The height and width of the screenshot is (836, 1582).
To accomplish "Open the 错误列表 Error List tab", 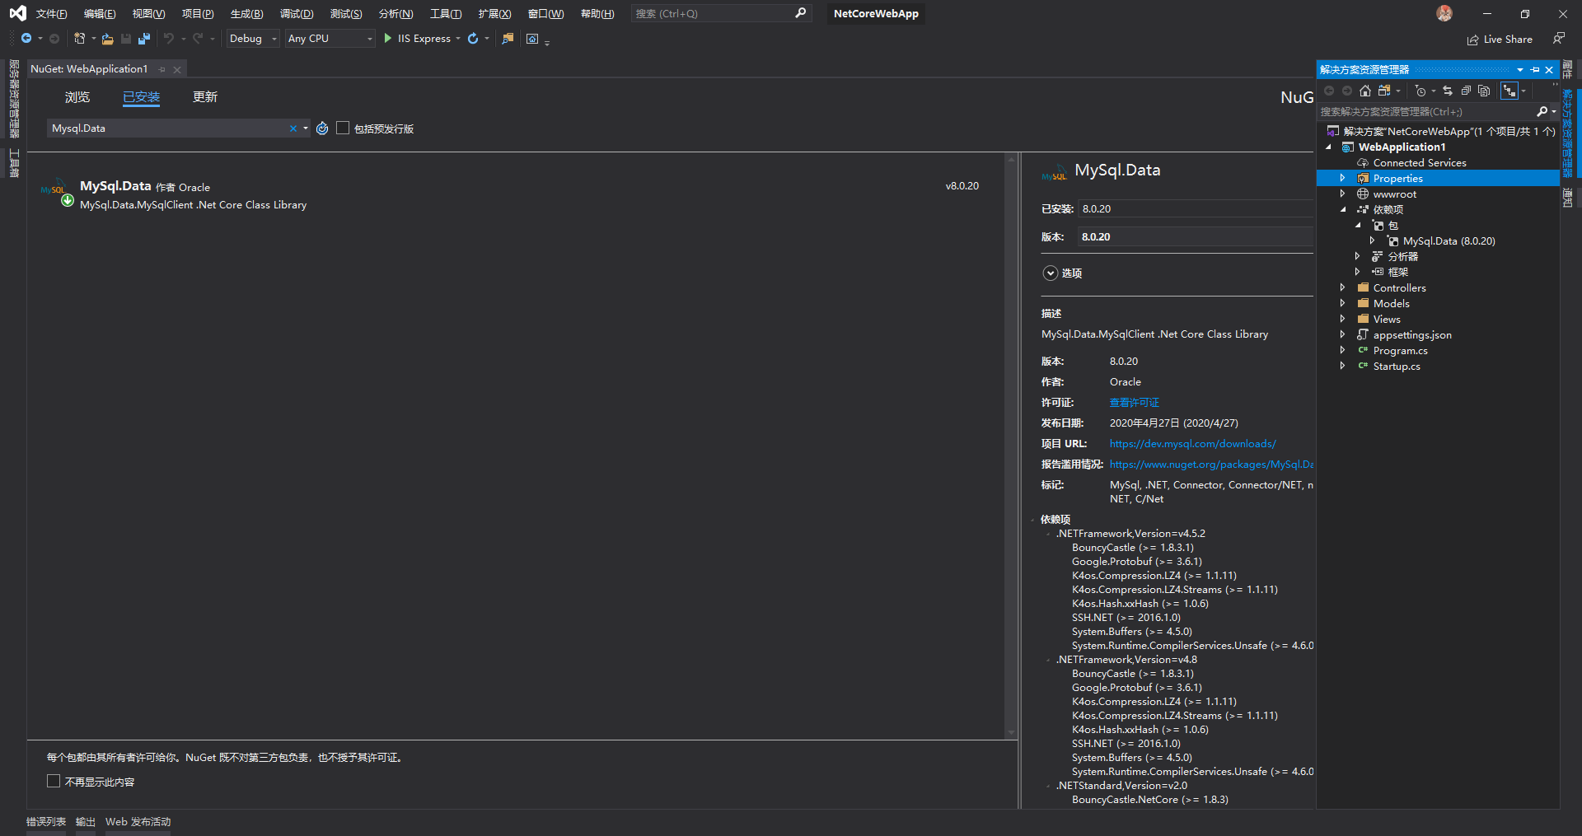I will [x=46, y=822].
